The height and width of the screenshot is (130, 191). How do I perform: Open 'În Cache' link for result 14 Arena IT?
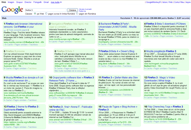53,122
